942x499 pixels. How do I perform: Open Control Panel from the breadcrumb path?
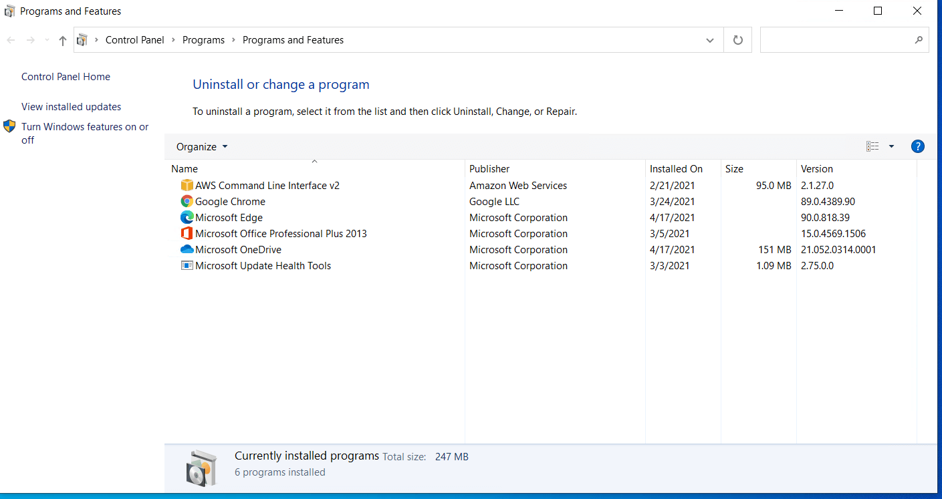[x=134, y=39]
